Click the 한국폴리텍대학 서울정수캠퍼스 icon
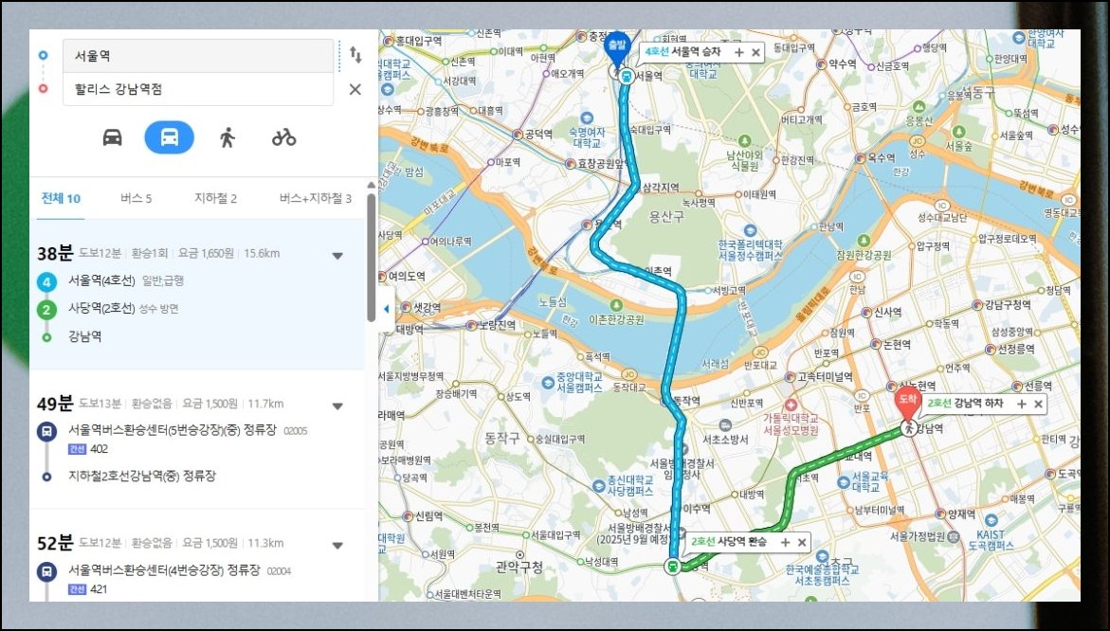The height and width of the screenshot is (631, 1110). coord(751,230)
